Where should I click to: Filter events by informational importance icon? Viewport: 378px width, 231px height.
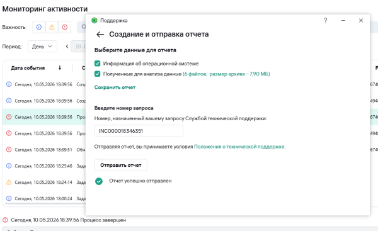[x=39, y=27]
